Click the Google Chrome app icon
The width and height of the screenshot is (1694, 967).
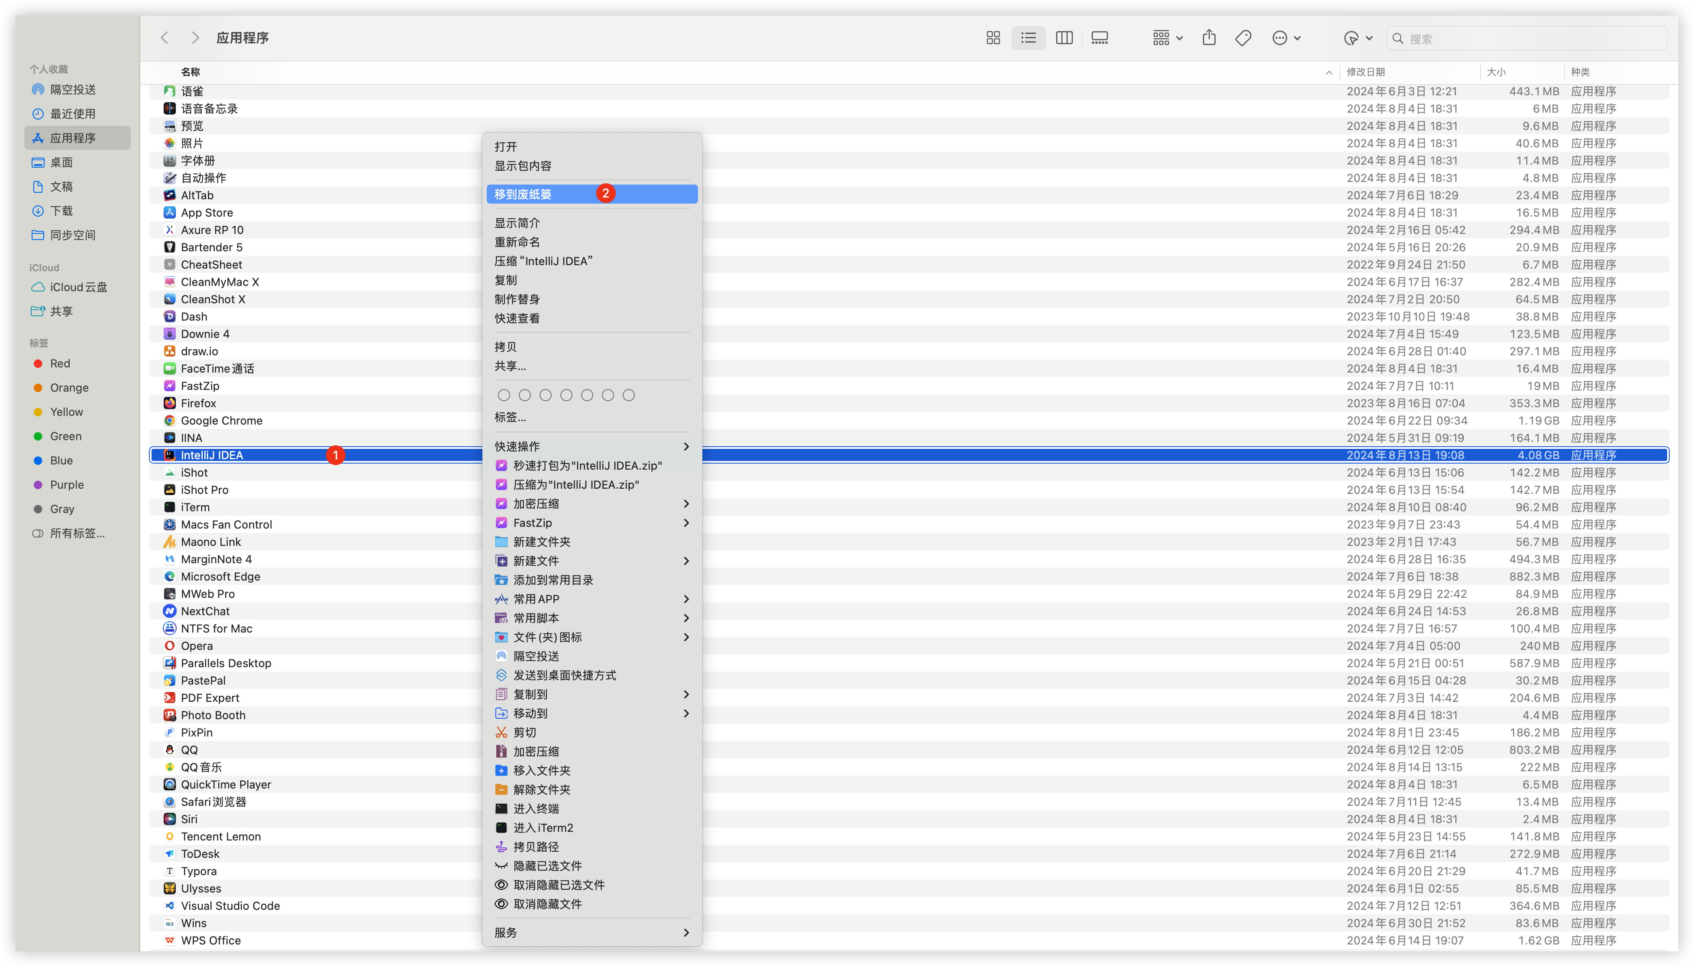[170, 420]
